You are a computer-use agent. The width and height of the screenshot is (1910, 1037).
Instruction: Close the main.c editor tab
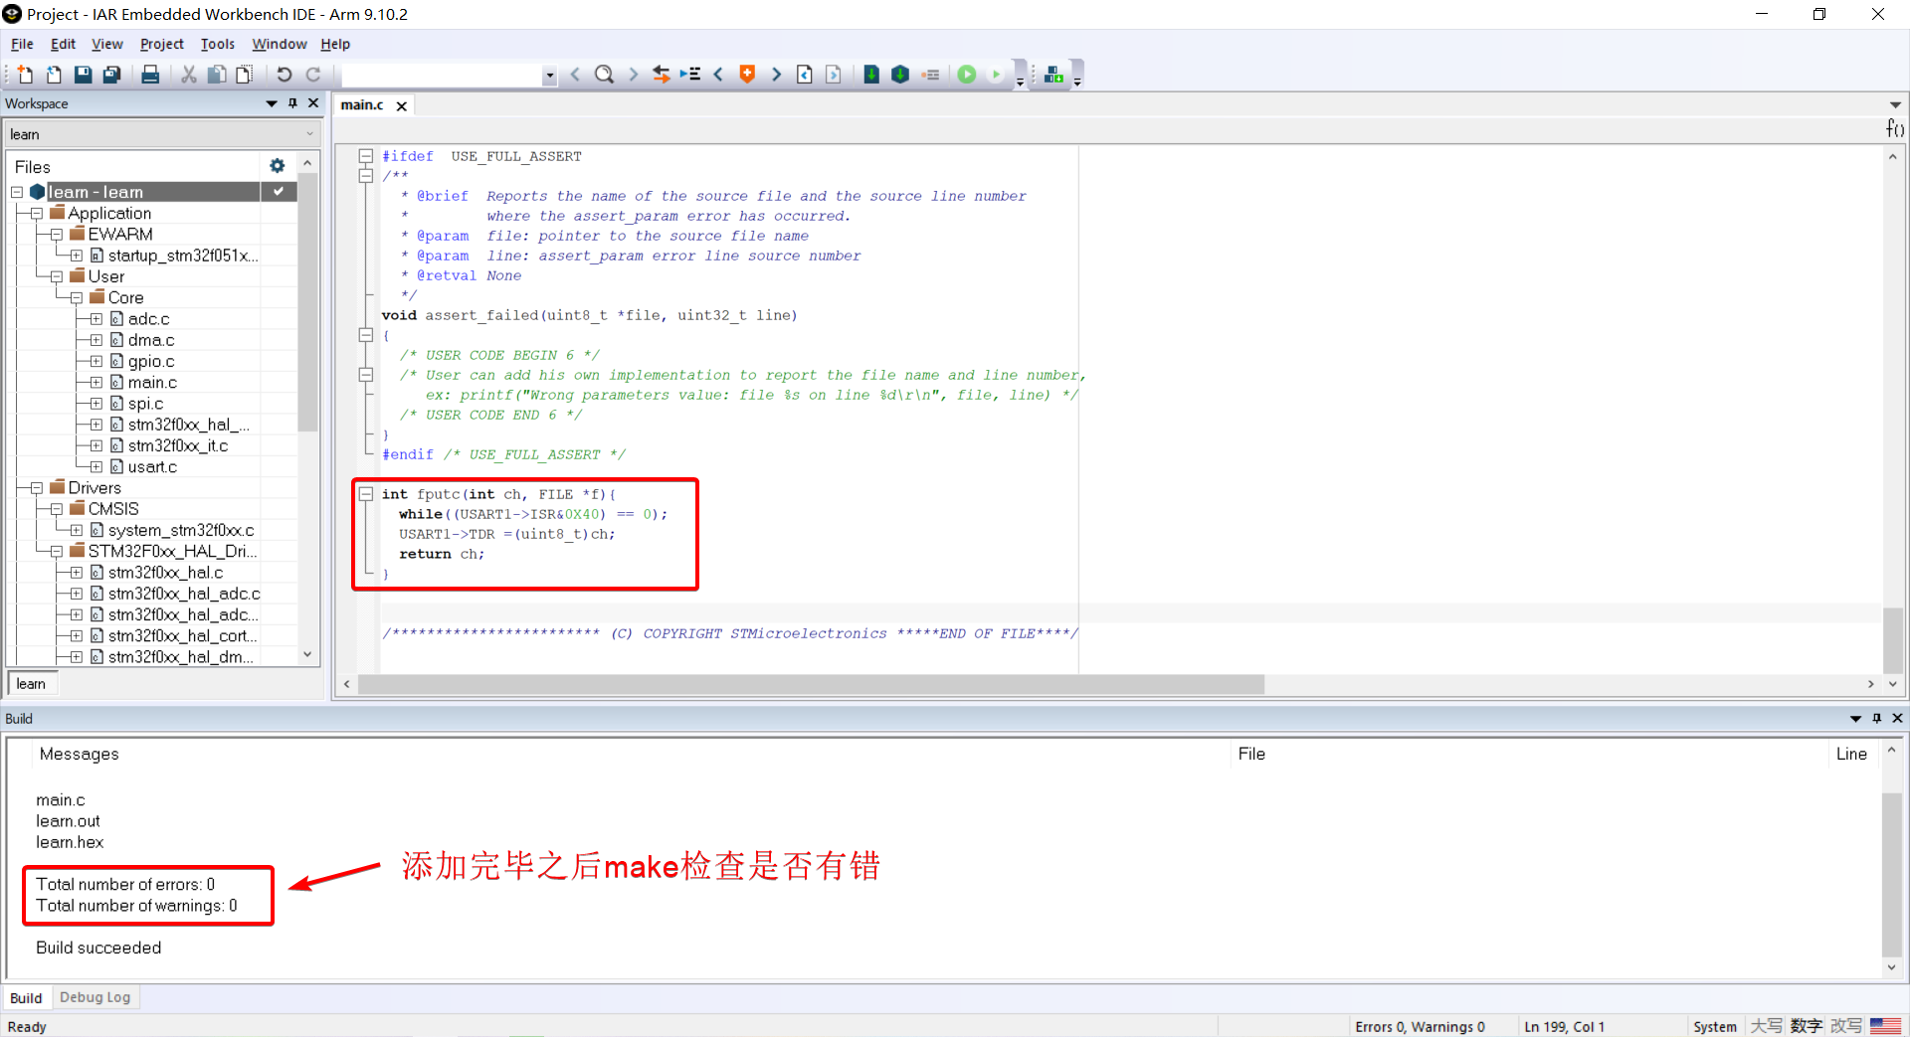click(402, 105)
